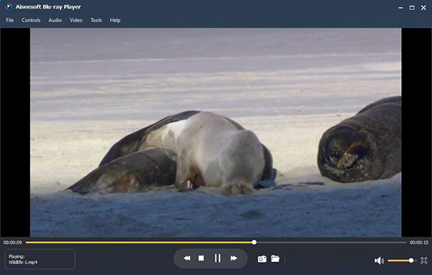Click the Playing Wildlife-1.mp4 info box
The width and height of the screenshot is (432, 275).
coord(40,259)
